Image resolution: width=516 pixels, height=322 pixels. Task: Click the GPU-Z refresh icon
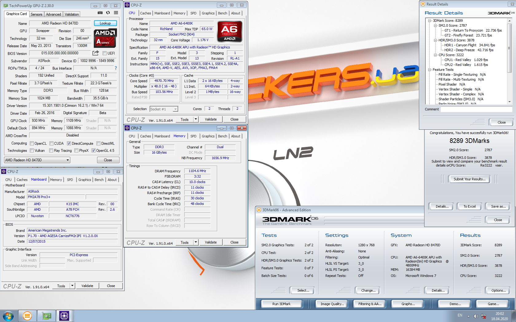click(x=108, y=13)
